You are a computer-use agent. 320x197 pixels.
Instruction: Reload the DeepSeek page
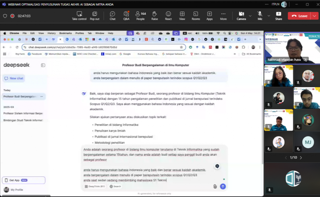click(x=17, y=47)
